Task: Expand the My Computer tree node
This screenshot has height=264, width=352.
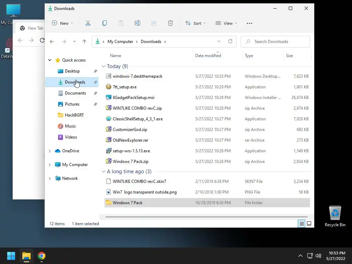Action: [x=49, y=165]
